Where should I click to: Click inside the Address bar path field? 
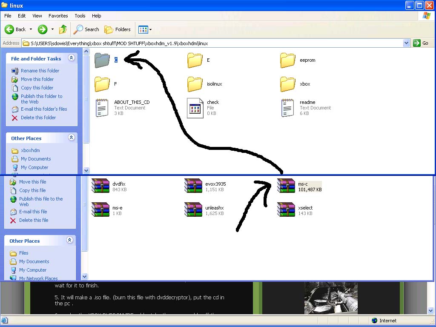click(x=212, y=43)
